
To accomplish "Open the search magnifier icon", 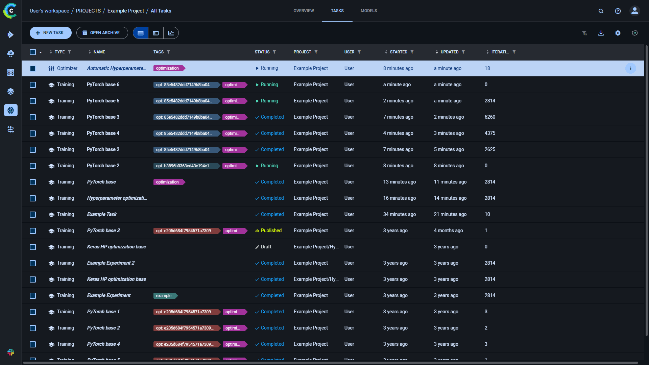I will (601, 11).
